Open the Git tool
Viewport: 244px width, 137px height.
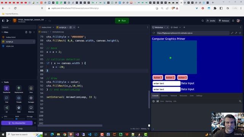(6, 109)
